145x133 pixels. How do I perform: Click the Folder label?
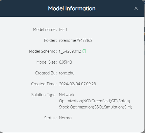(x=50, y=40)
